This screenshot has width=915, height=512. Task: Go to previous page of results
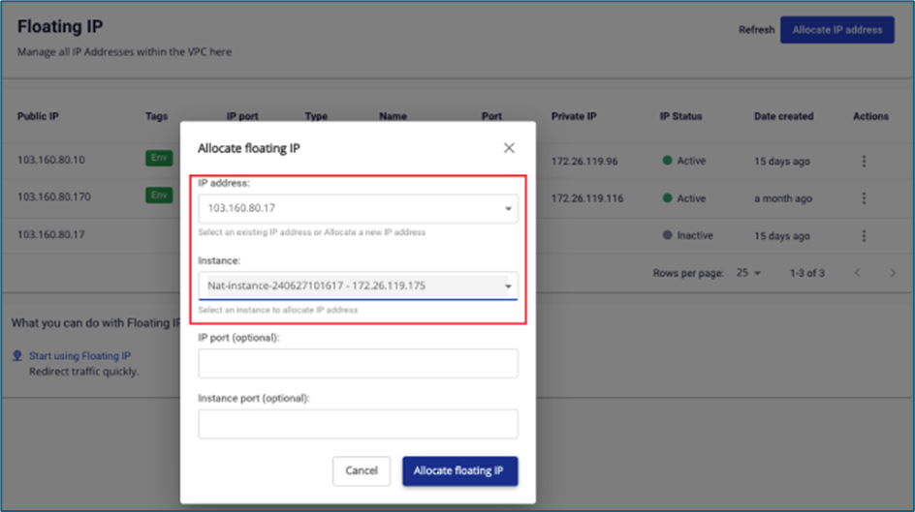857,274
